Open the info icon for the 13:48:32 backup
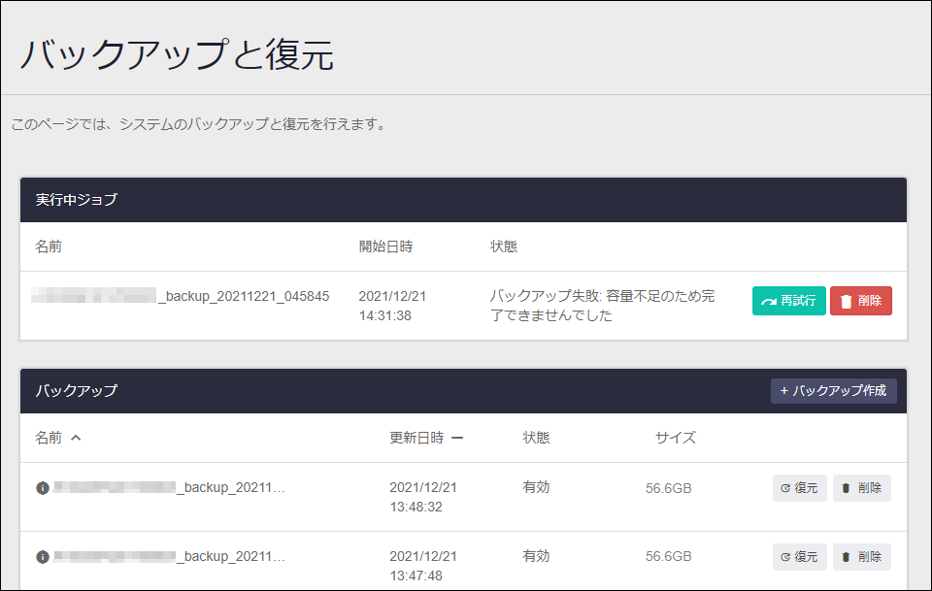Viewport: 932px width, 591px height. pyautogui.click(x=42, y=488)
